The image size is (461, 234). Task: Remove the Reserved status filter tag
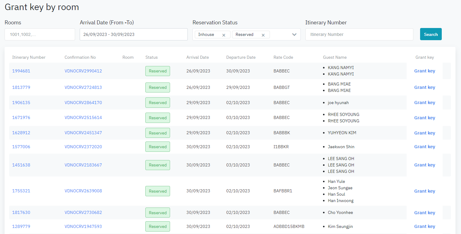tap(263, 35)
